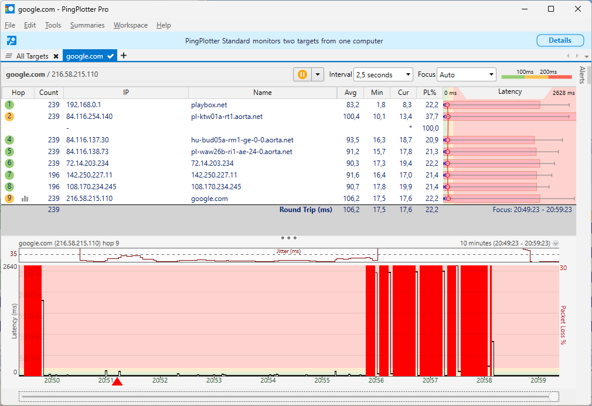Open the Focus dropdown
Screen dimensions: 592x406
pyautogui.click(x=467, y=75)
